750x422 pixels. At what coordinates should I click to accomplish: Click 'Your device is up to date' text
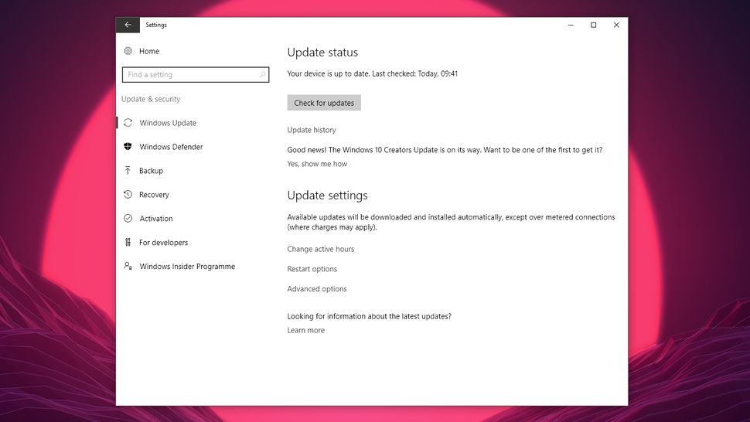click(x=372, y=73)
